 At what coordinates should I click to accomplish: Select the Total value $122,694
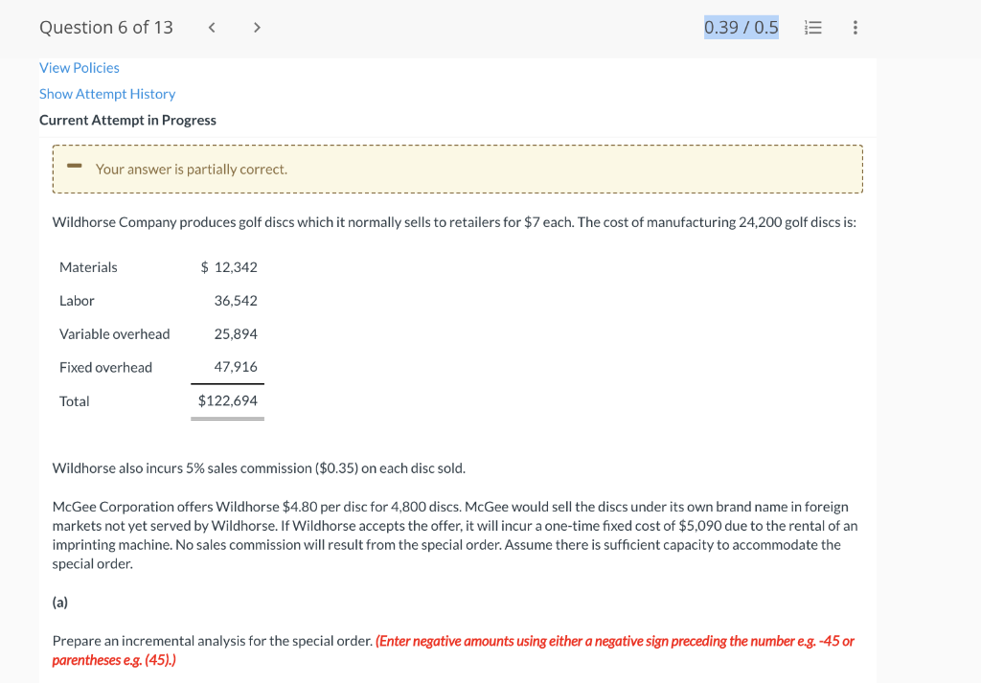click(x=227, y=400)
